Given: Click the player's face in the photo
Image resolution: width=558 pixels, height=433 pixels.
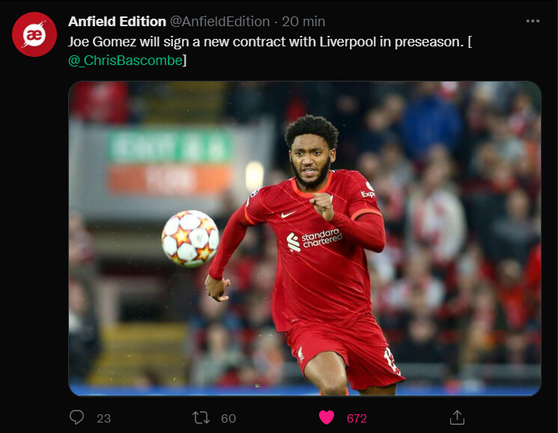Looking at the screenshot, I should point(311,160).
